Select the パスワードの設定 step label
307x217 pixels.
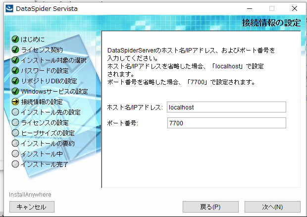45,70
